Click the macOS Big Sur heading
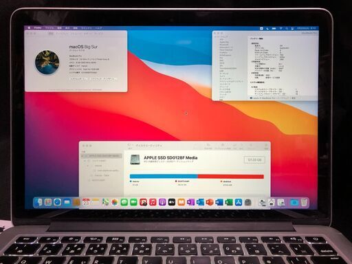 (x=83, y=47)
